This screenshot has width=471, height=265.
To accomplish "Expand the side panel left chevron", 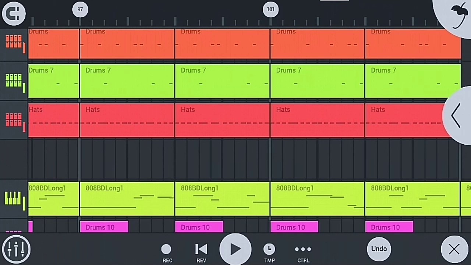I will coord(456,116).
